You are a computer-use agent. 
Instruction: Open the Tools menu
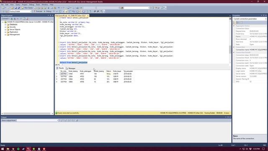[x=38, y=5]
